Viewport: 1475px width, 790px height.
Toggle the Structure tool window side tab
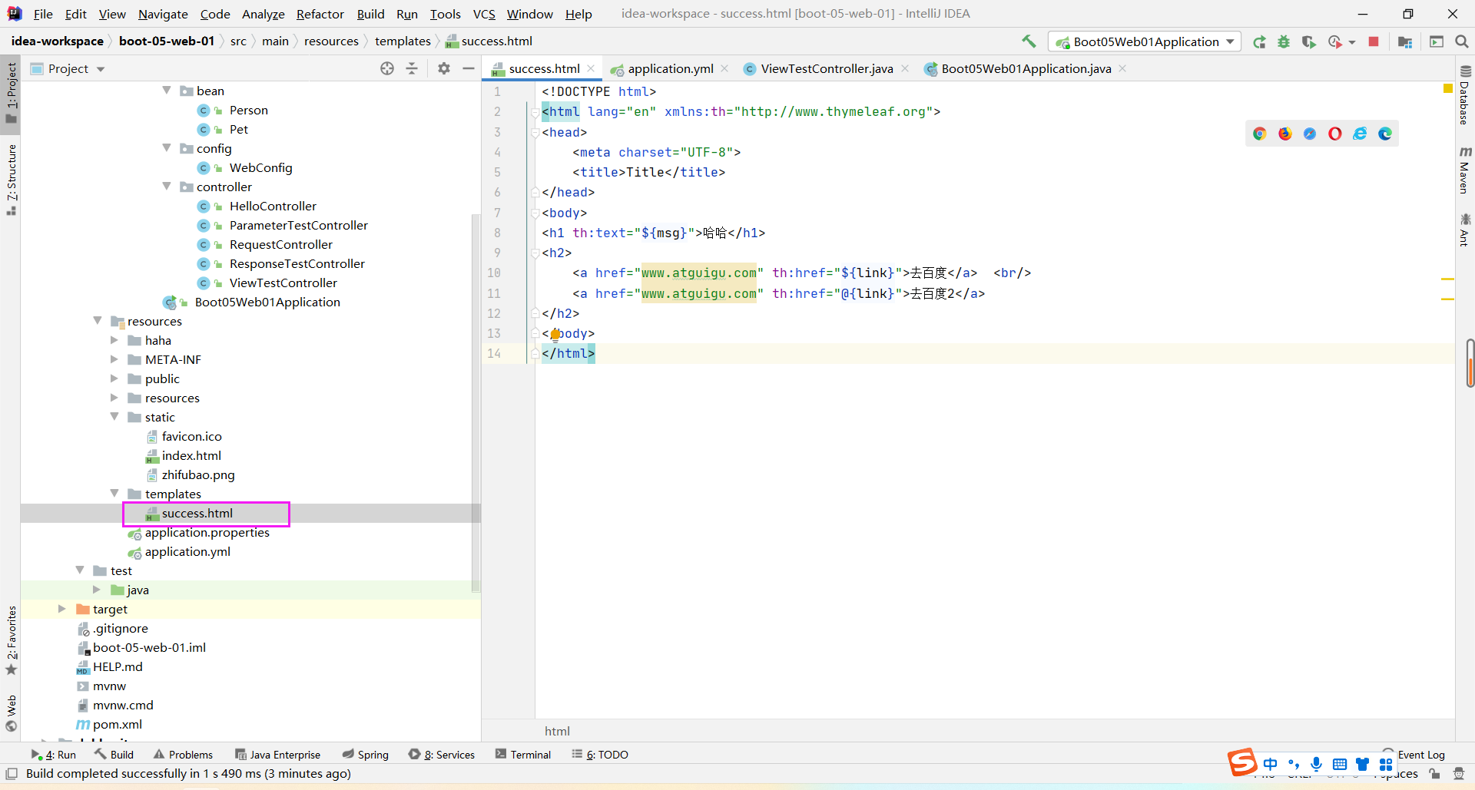coord(11,179)
